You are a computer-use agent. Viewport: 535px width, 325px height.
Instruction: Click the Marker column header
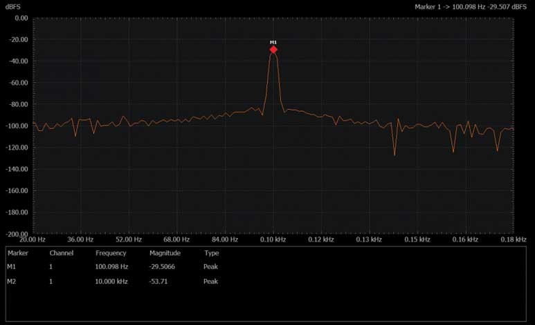pyautogui.click(x=17, y=253)
